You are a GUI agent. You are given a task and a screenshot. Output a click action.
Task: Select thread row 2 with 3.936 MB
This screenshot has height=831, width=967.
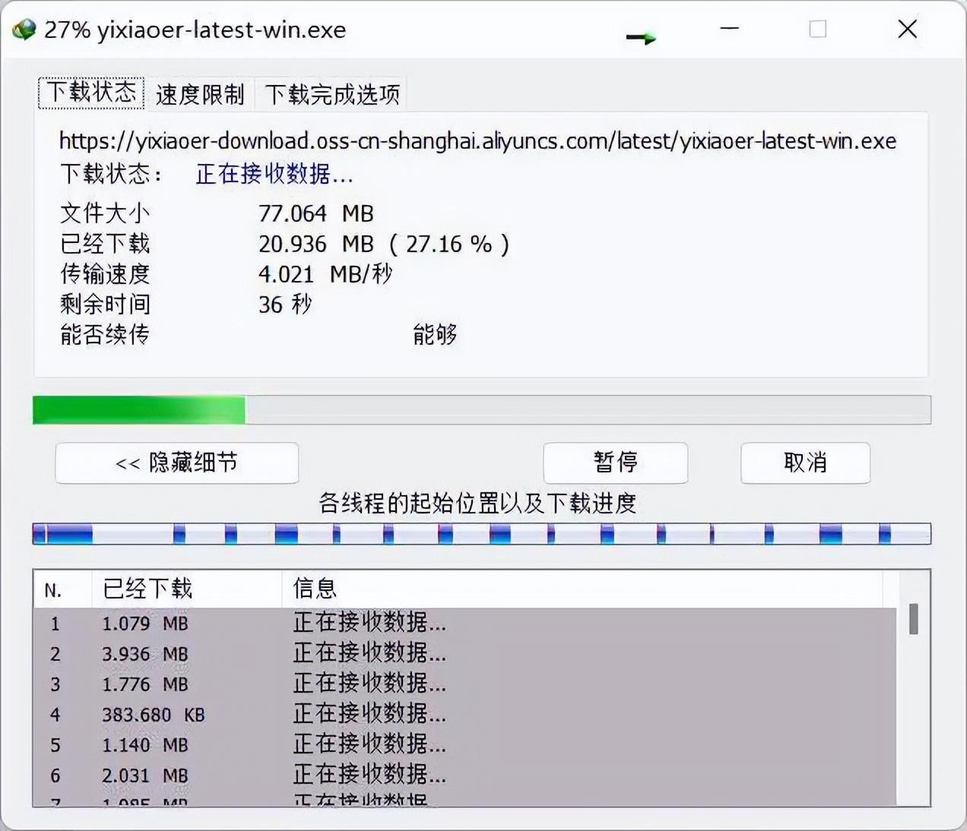tap(465, 654)
